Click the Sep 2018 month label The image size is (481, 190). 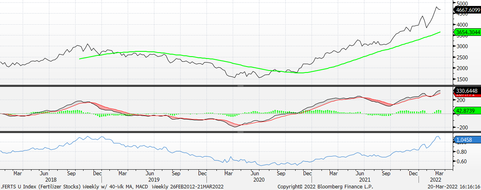pyautogui.click(x=72, y=174)
